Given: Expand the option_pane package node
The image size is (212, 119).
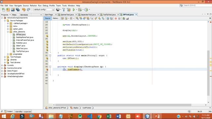Looking at the screenshot, I should tap(8, 29).
